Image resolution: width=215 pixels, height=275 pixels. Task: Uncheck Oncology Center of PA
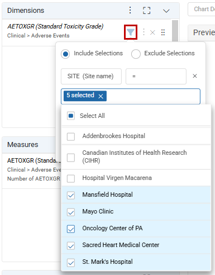71,229
